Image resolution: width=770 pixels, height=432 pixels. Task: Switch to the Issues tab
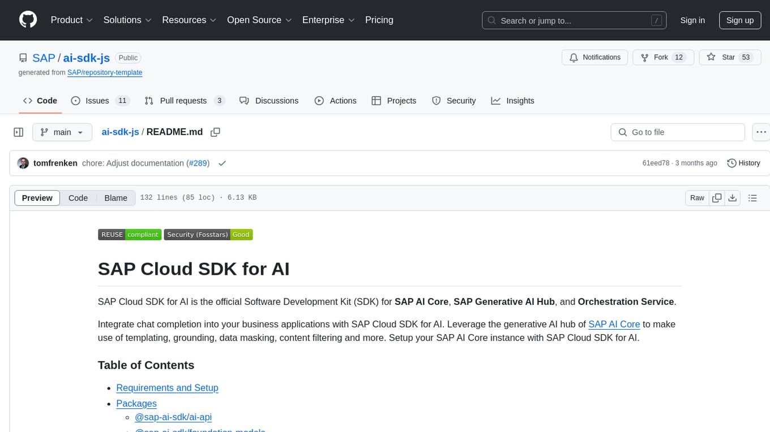(x=100, y=101)
